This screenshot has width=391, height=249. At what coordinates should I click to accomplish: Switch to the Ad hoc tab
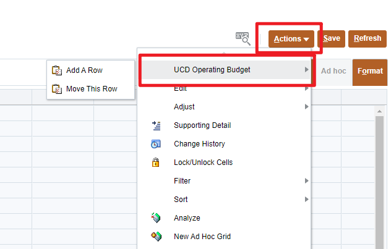[x=333, y=71]
